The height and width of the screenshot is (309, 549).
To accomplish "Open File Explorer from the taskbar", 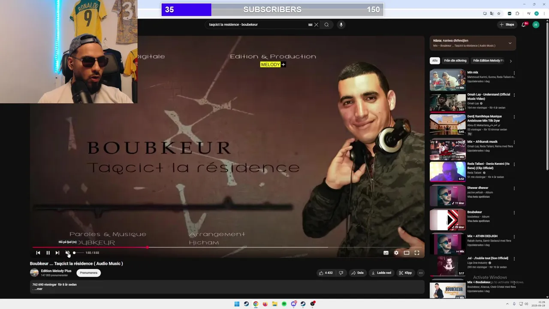I will pyautogui.click(x=274, y=304).
